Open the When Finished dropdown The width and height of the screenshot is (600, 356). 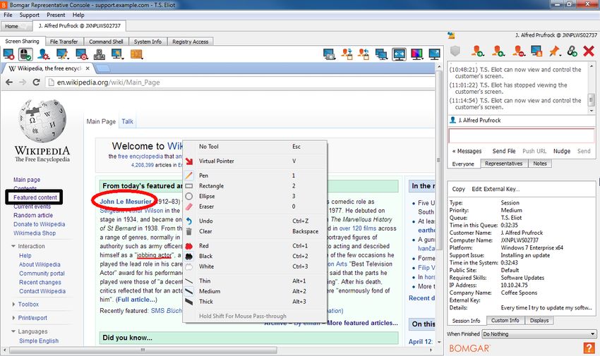pos(539,334)
